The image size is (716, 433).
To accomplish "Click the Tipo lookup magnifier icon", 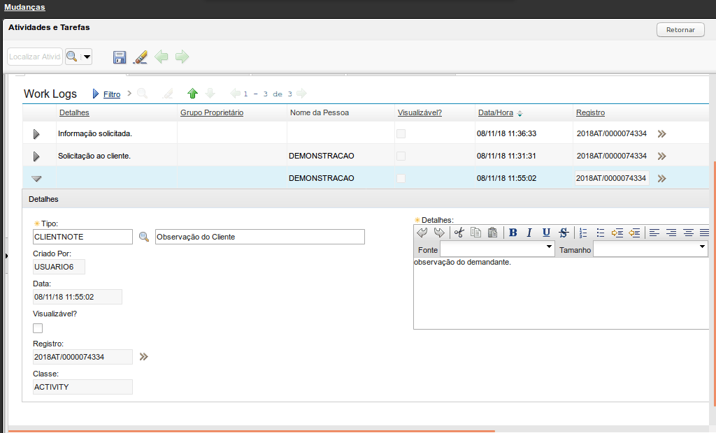I will click(x=144, y=237).
